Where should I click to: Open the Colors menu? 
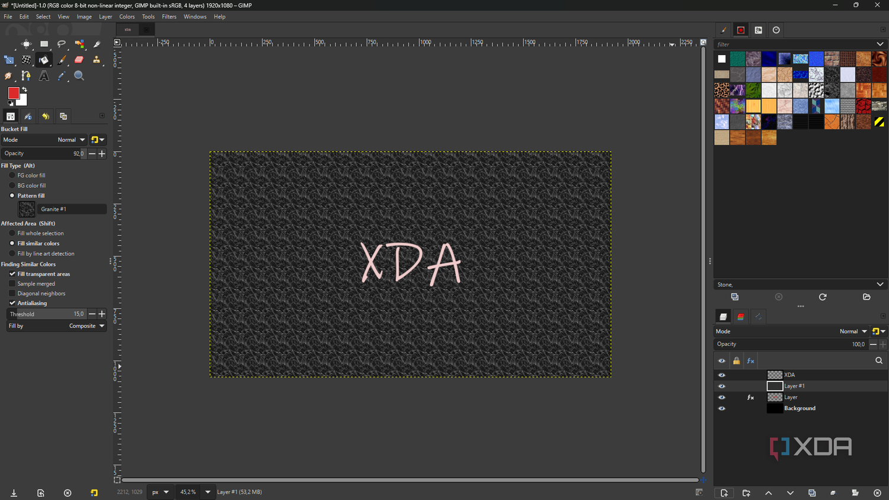[127, 17]
